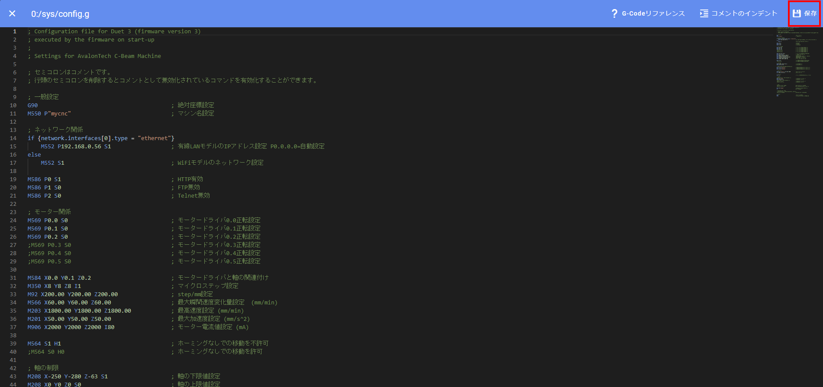Screen dimensions: 823x387
Task: Click the else keyword on line 16
Action: click(x=34, y=155)
